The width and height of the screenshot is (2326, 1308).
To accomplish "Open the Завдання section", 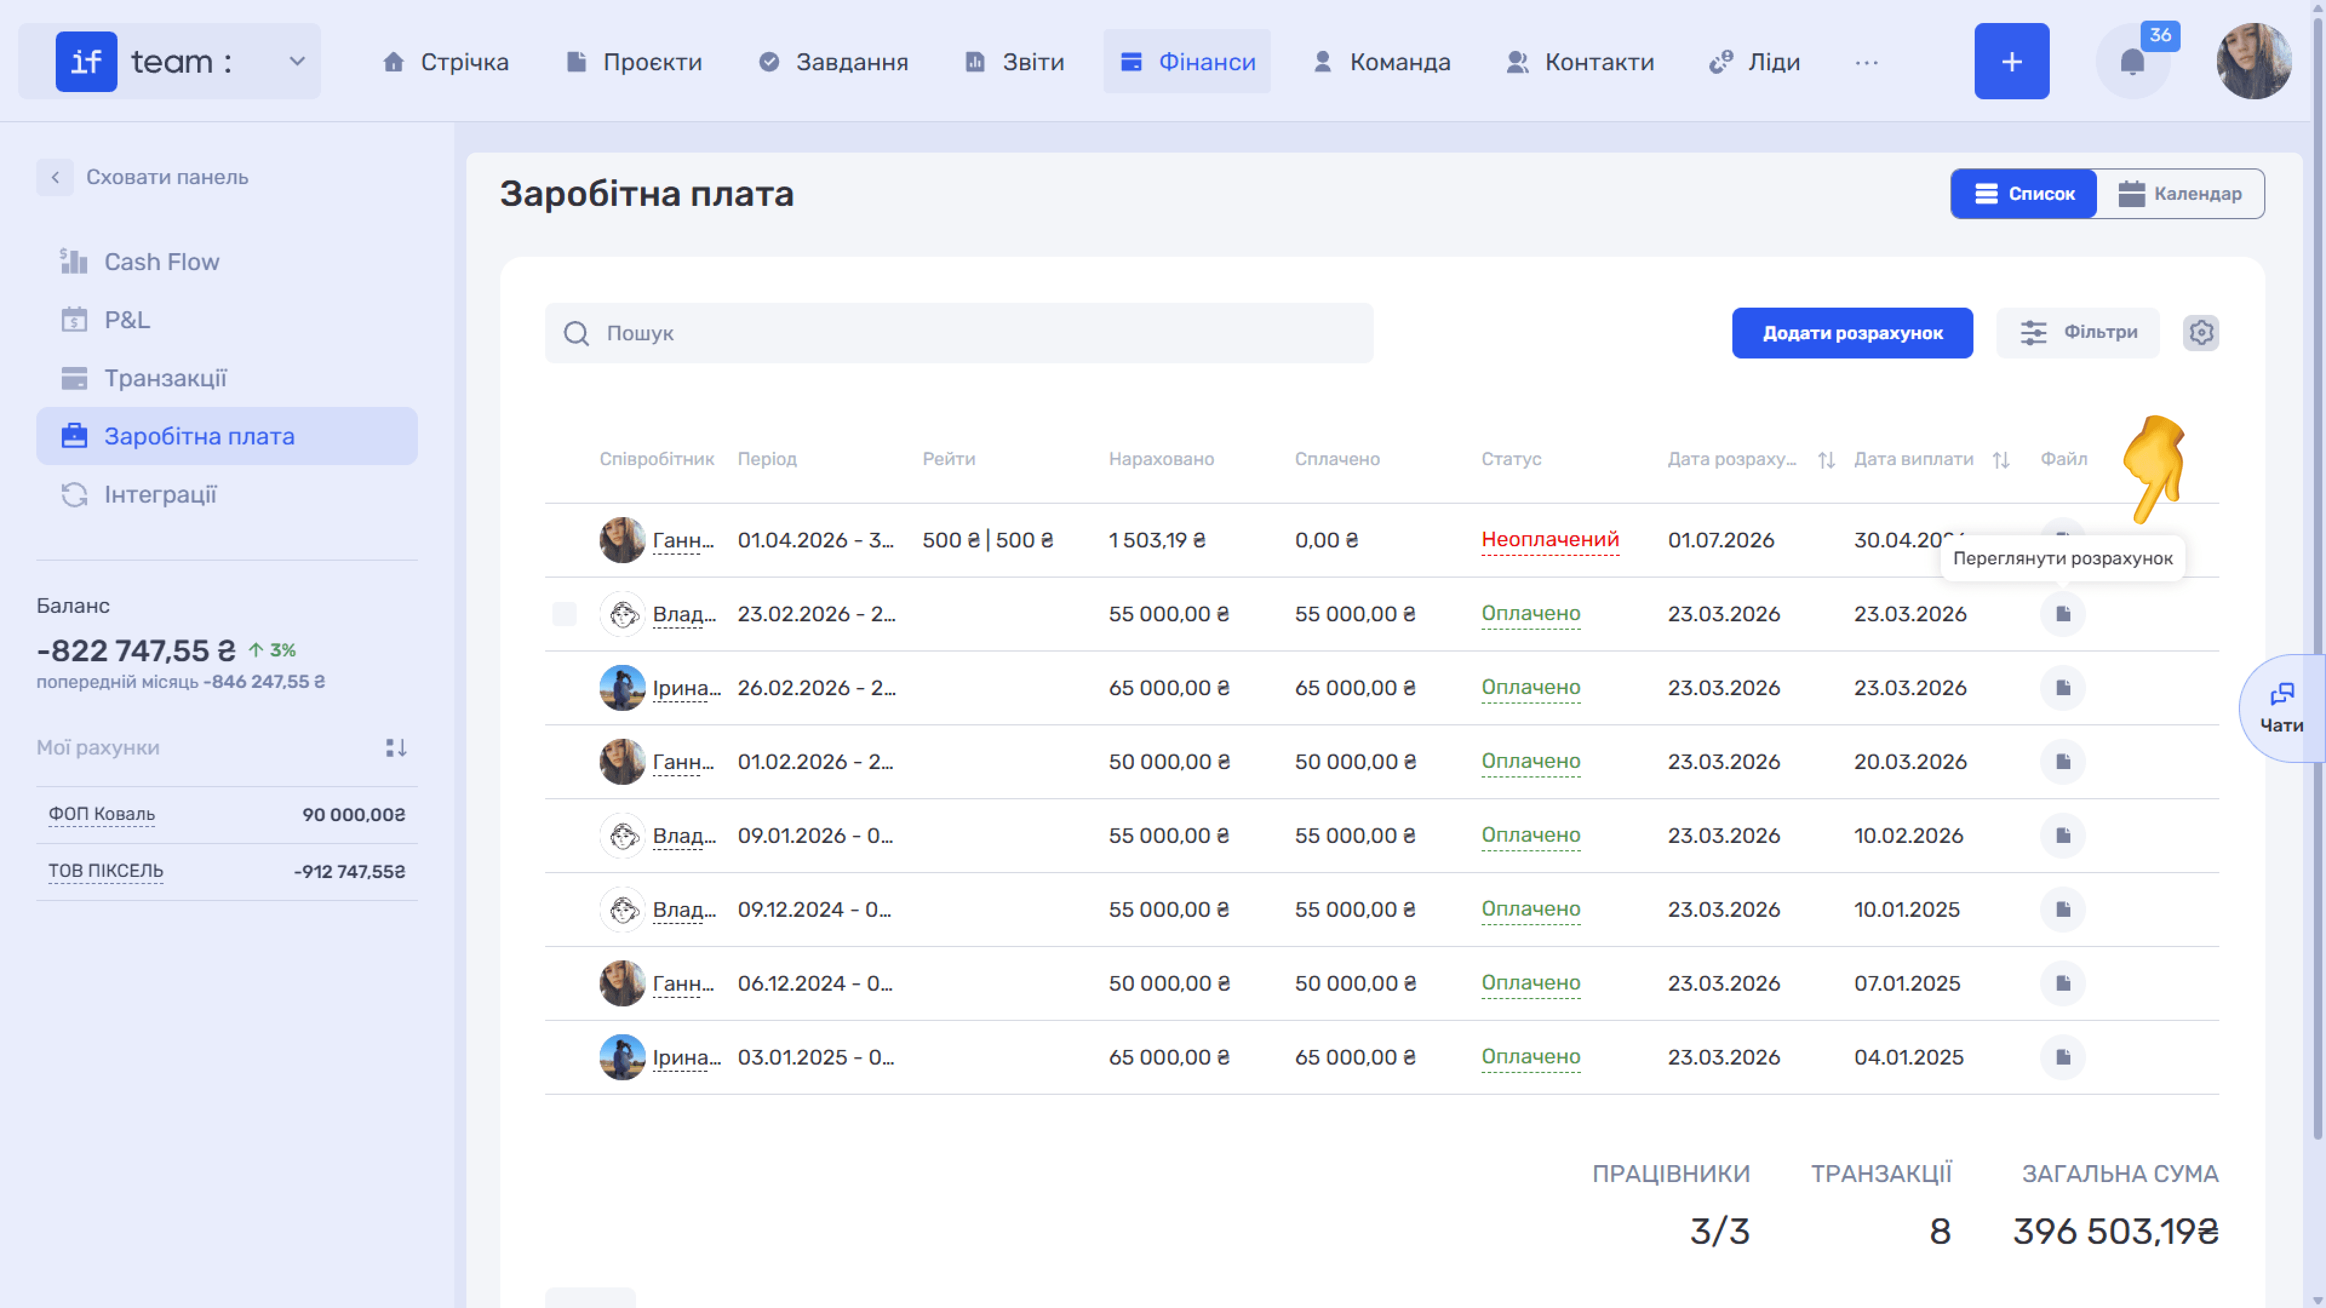I will [x=833, y=61].
